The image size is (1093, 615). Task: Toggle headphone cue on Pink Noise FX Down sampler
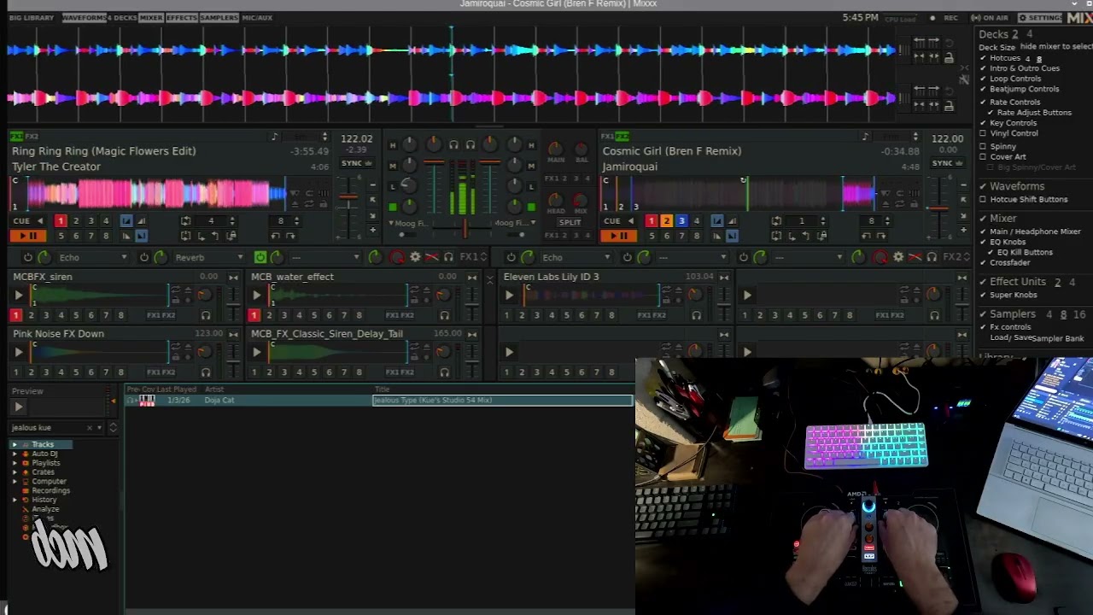(x=206, y=372)
